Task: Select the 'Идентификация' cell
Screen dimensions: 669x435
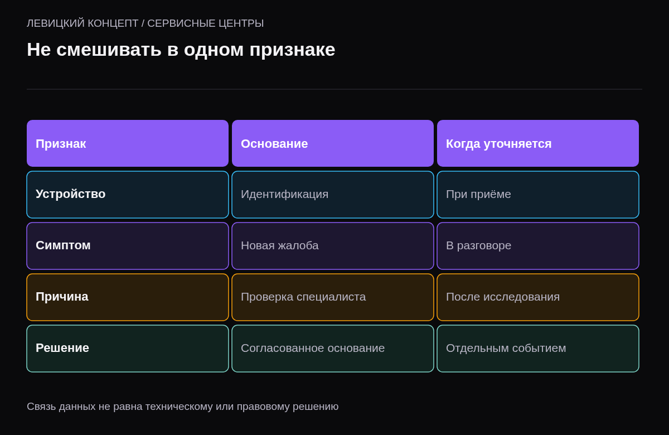Action: point(333,195)
